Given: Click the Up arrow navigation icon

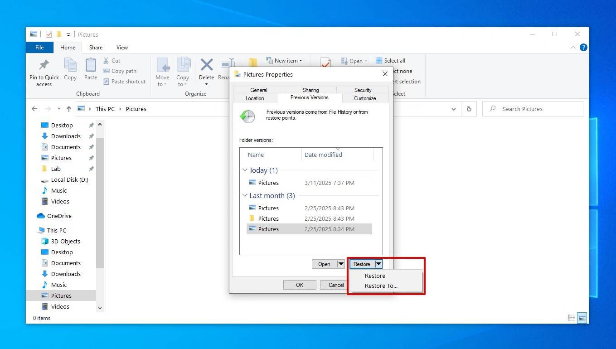Looking at the screenshot, I should [69, 109].
